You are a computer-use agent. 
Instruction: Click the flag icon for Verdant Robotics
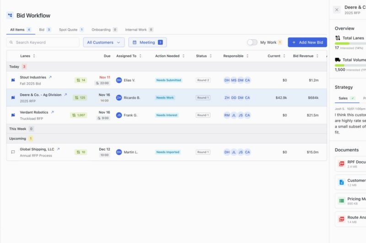coord(13,115)
